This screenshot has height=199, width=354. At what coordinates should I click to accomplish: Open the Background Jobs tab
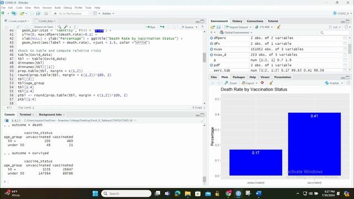click(50, 114)
